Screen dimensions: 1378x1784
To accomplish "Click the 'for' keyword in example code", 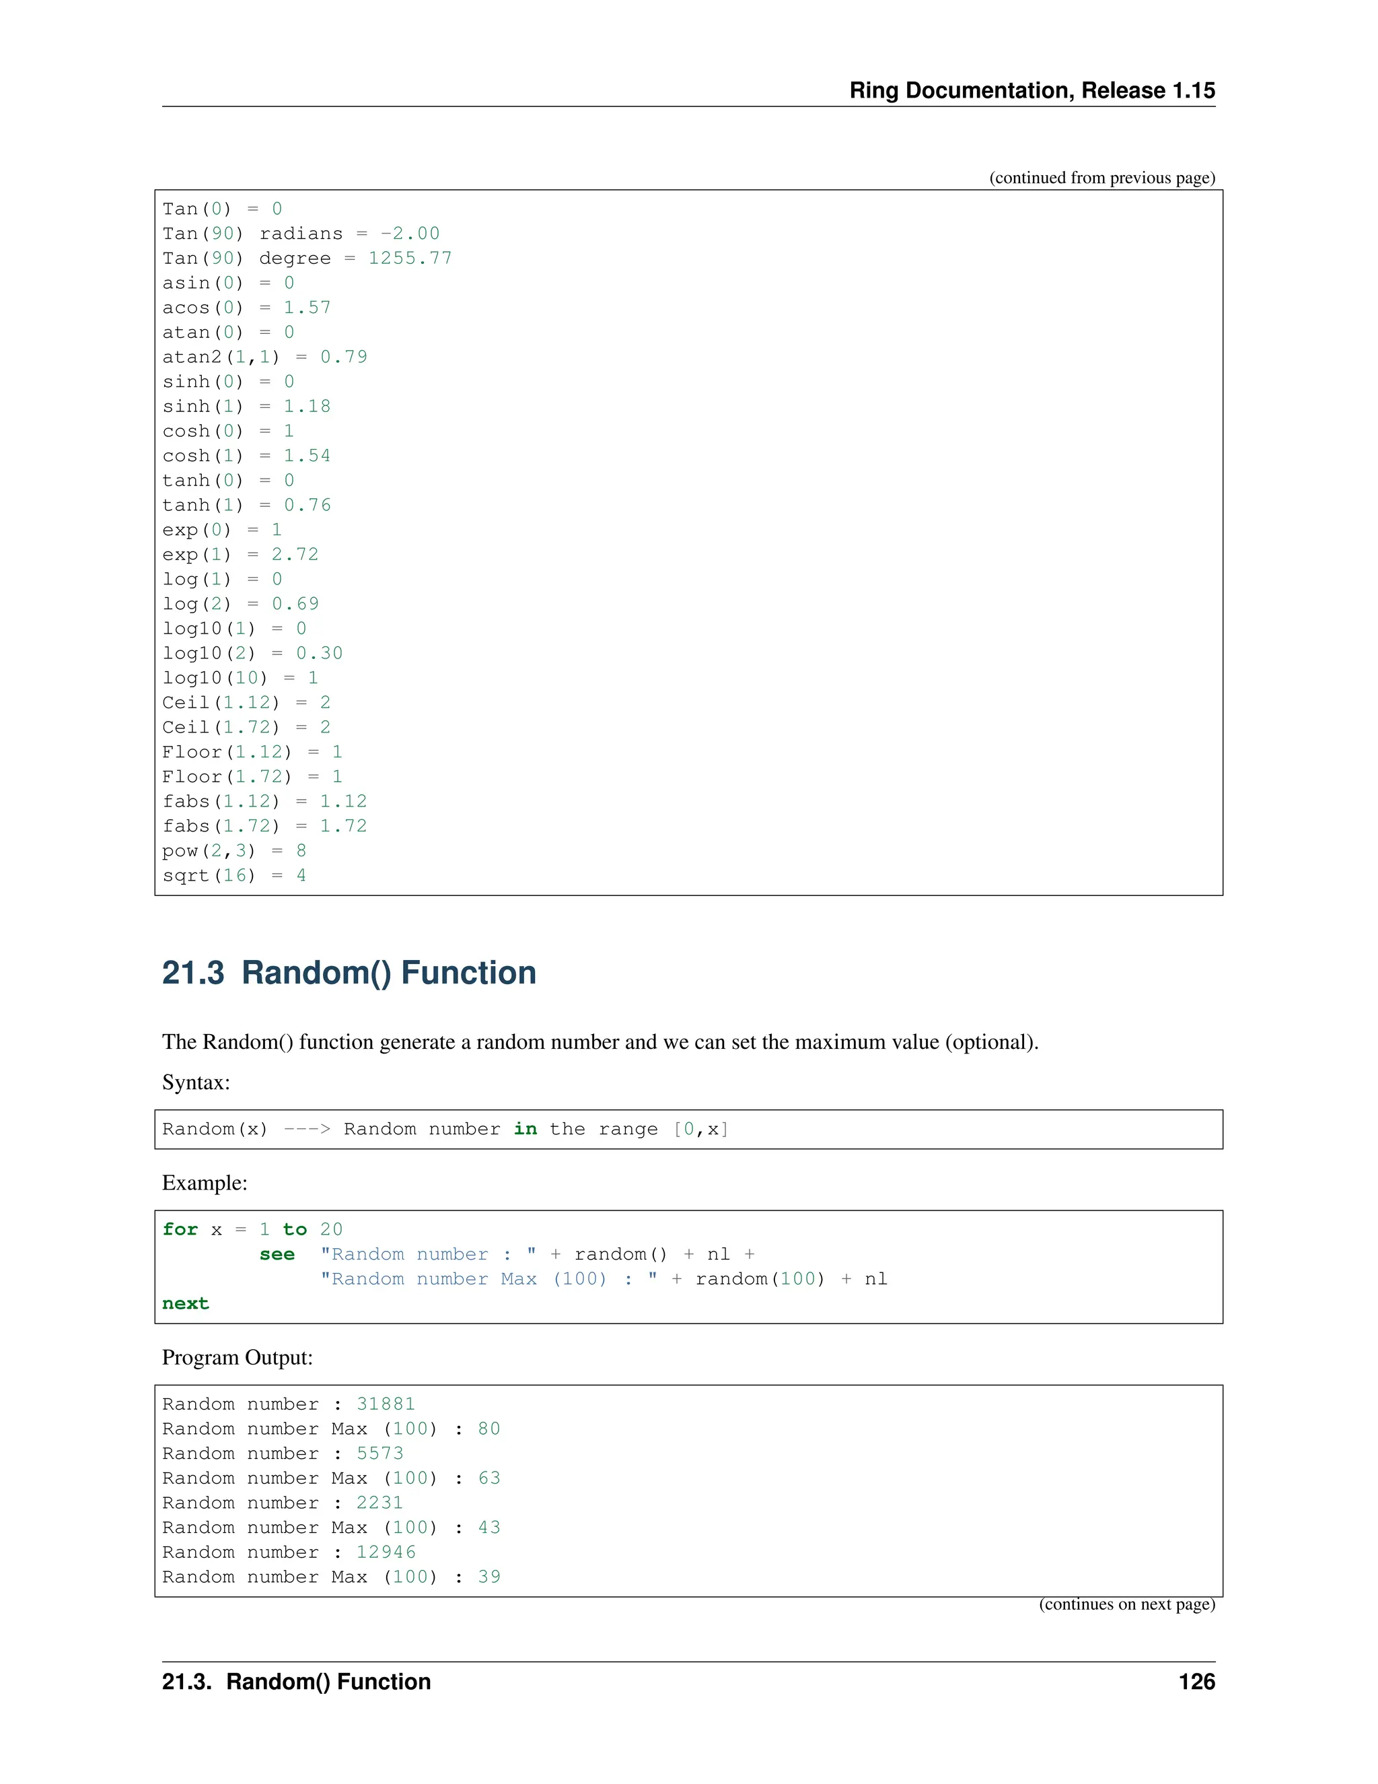I will pos(180,1229).
